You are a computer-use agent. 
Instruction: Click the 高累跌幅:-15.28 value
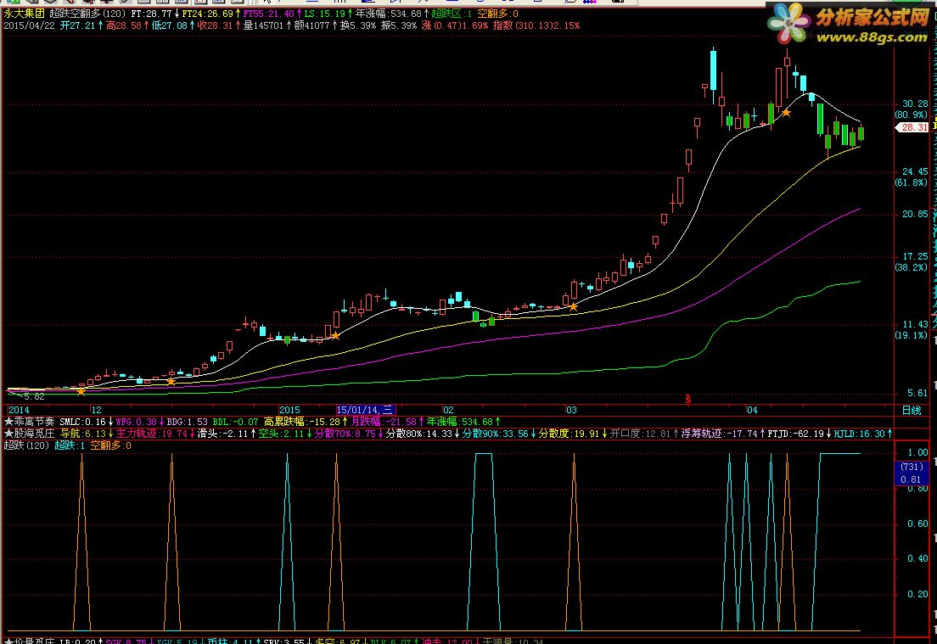pos(302,422)
